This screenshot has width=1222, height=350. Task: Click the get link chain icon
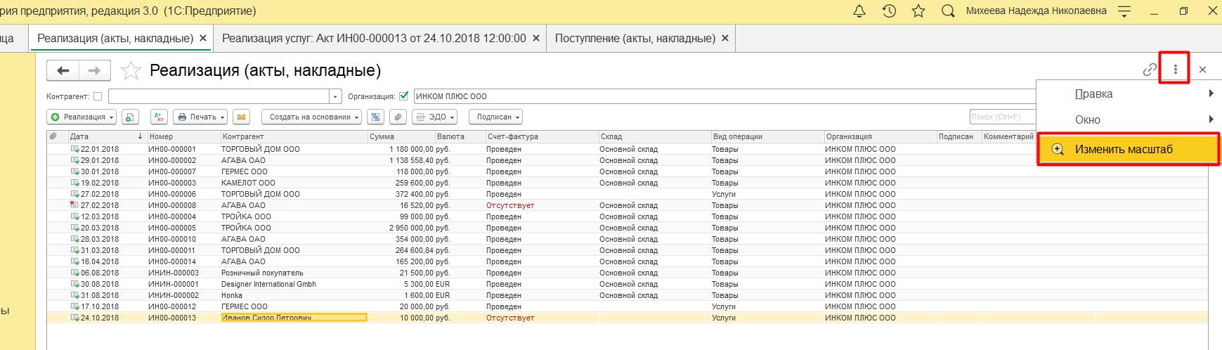click(1150, 70)
